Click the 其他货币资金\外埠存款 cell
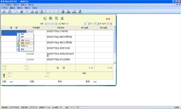This screenshot has height=109, width=181. click(x=61, y=33)
